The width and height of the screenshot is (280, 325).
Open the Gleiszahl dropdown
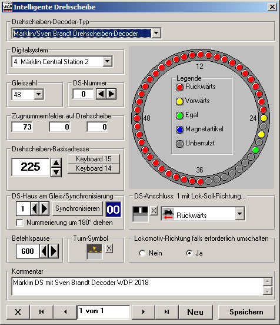click(38, 94)
